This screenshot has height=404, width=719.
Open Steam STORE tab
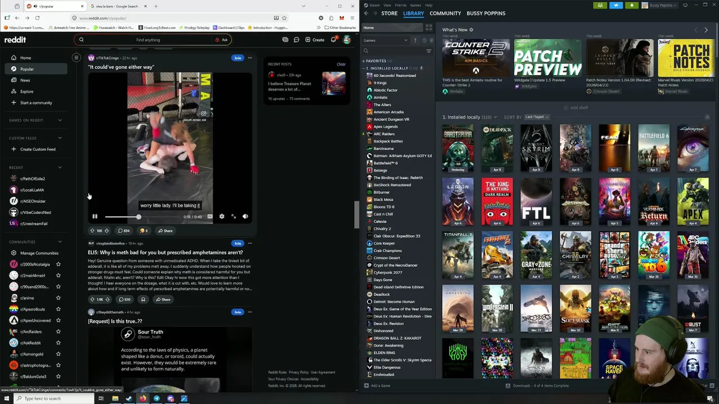tap(389, 13)
